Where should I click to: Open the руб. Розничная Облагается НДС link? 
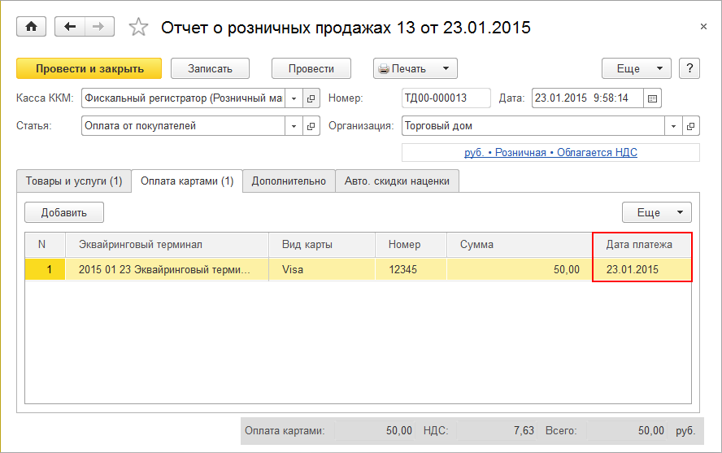[550, 152]
